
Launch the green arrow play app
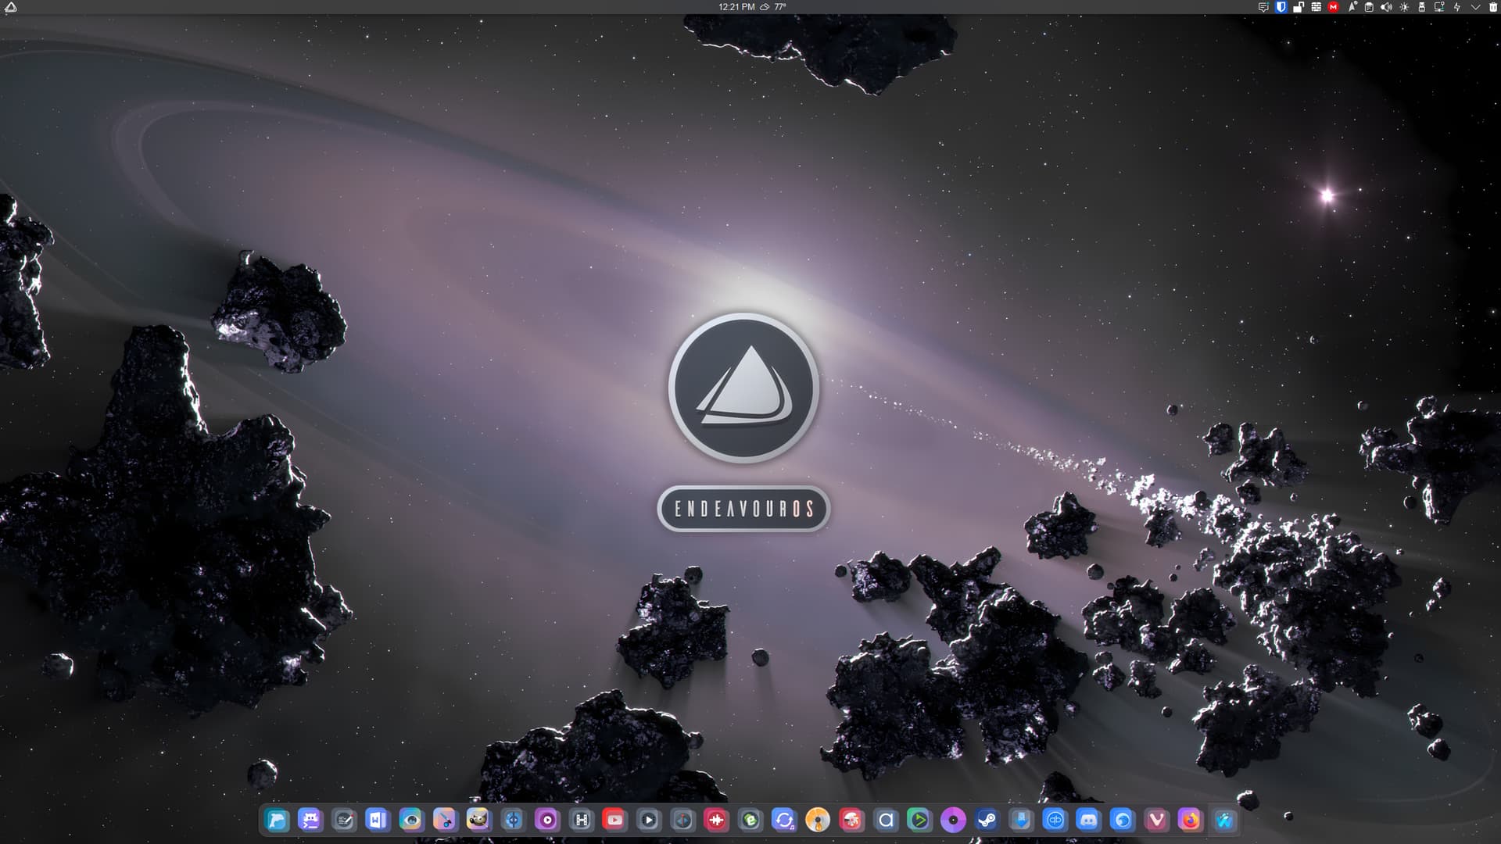pos(919,820)
